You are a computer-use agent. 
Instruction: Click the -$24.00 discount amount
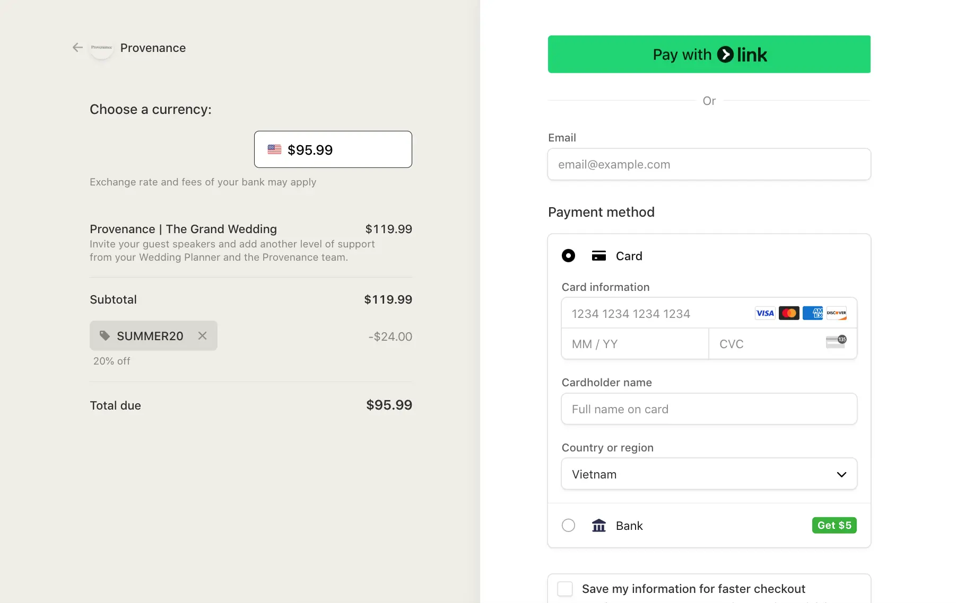coord(390,336)
